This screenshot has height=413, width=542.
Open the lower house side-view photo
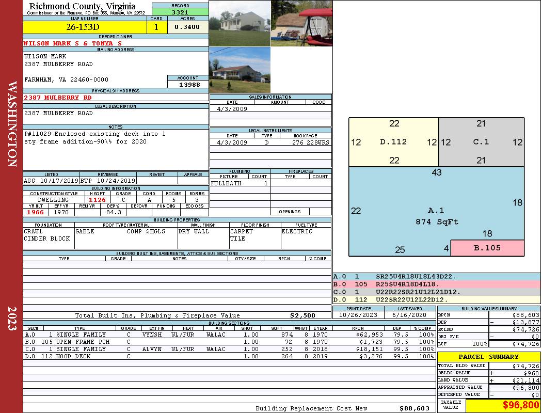coord(240,70)
